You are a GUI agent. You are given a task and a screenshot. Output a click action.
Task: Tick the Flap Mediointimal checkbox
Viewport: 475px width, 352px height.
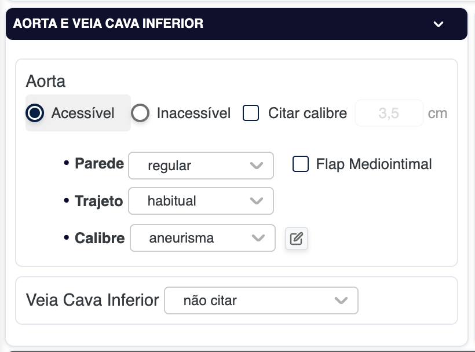(301, 164)
